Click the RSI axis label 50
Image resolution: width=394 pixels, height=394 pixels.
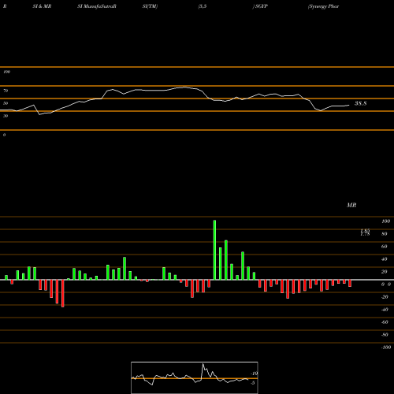click(x=6, y=103)
